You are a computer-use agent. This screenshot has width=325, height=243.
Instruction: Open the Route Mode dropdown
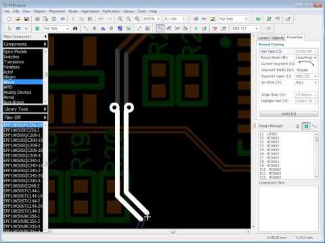point(315,58)
